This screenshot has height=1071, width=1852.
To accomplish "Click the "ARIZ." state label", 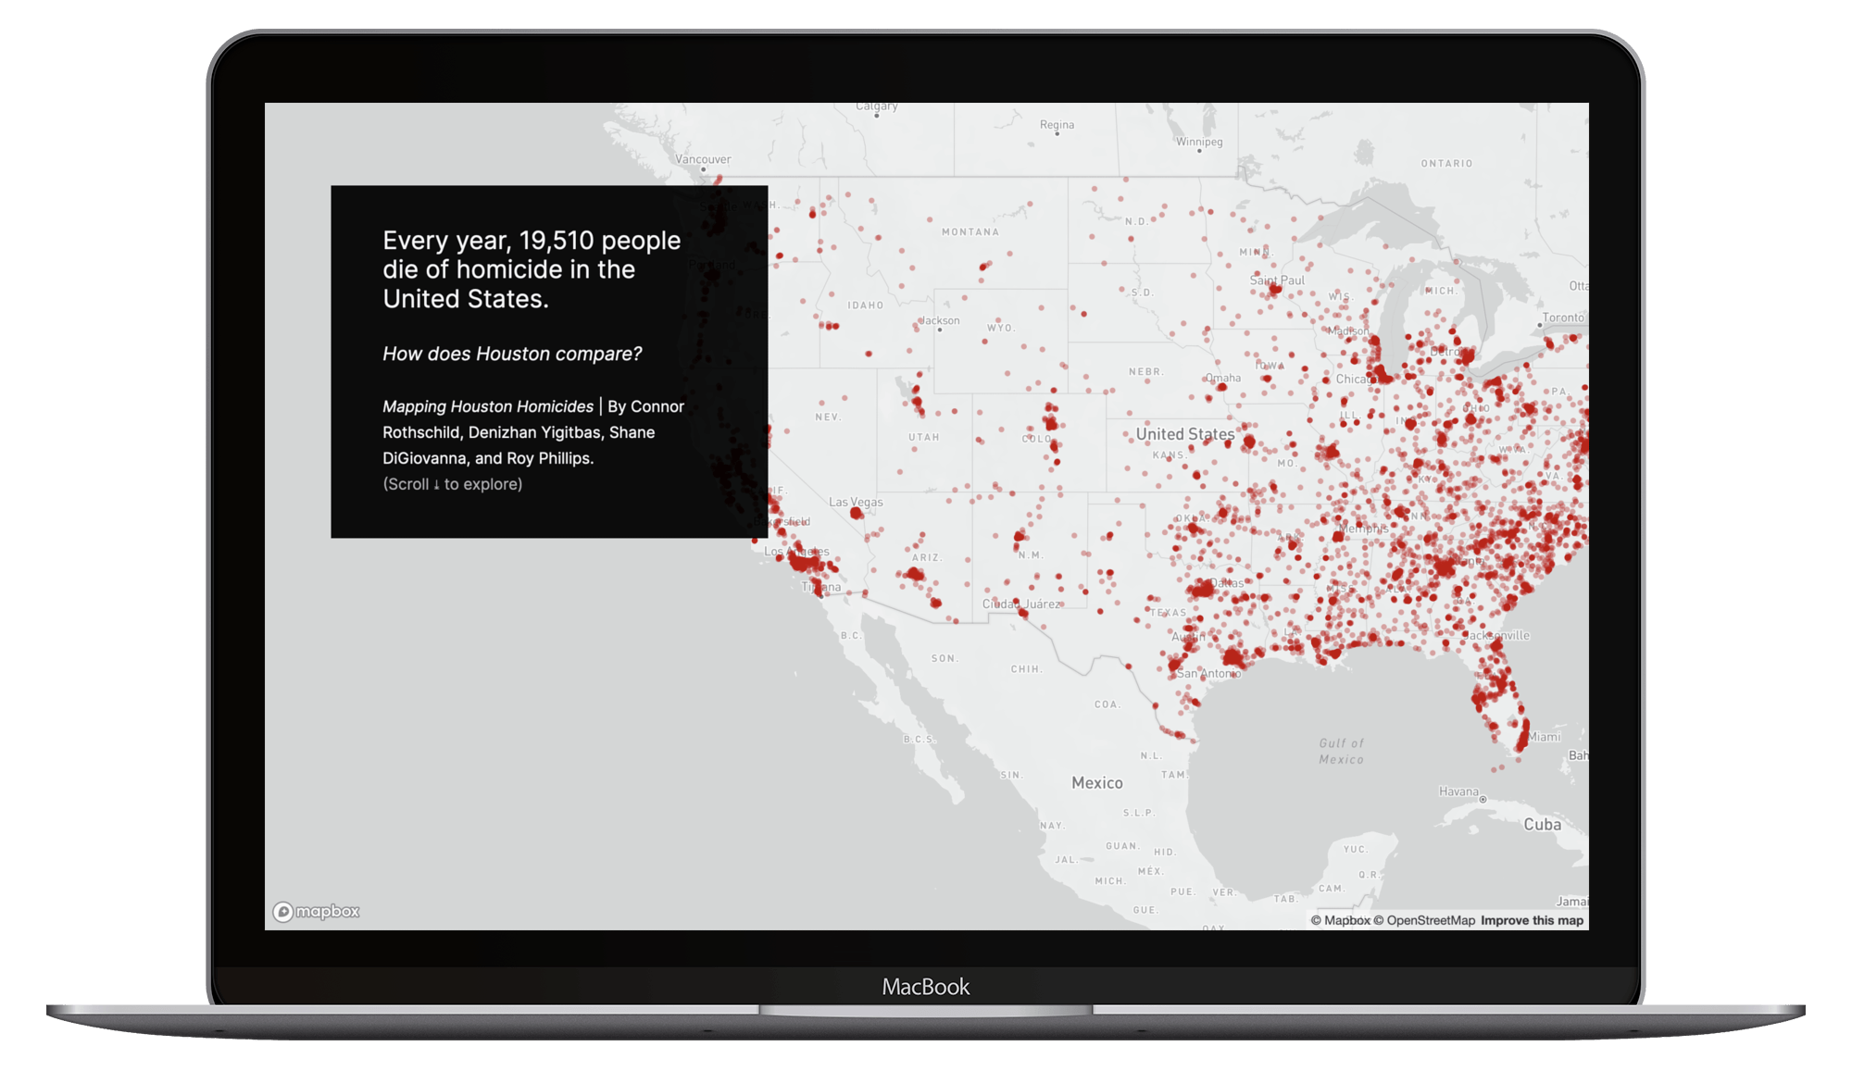I will pyautogui.click(x=927, y=558).
